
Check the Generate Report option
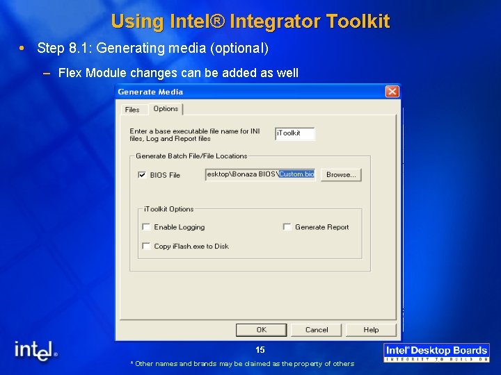(287, 227)
